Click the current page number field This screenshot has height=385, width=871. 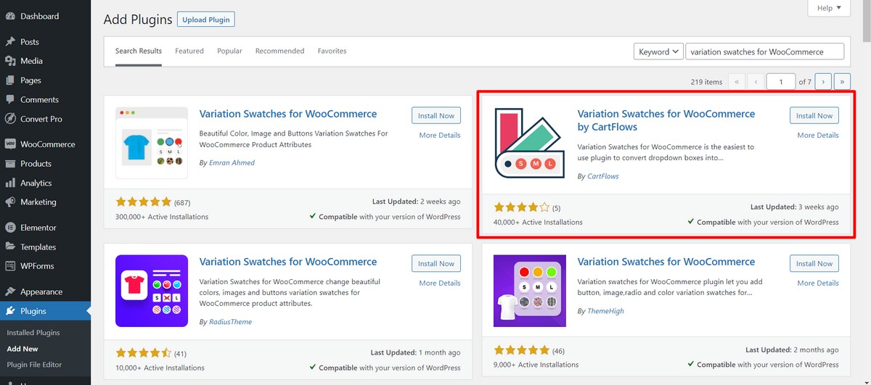tap(782, 82)
